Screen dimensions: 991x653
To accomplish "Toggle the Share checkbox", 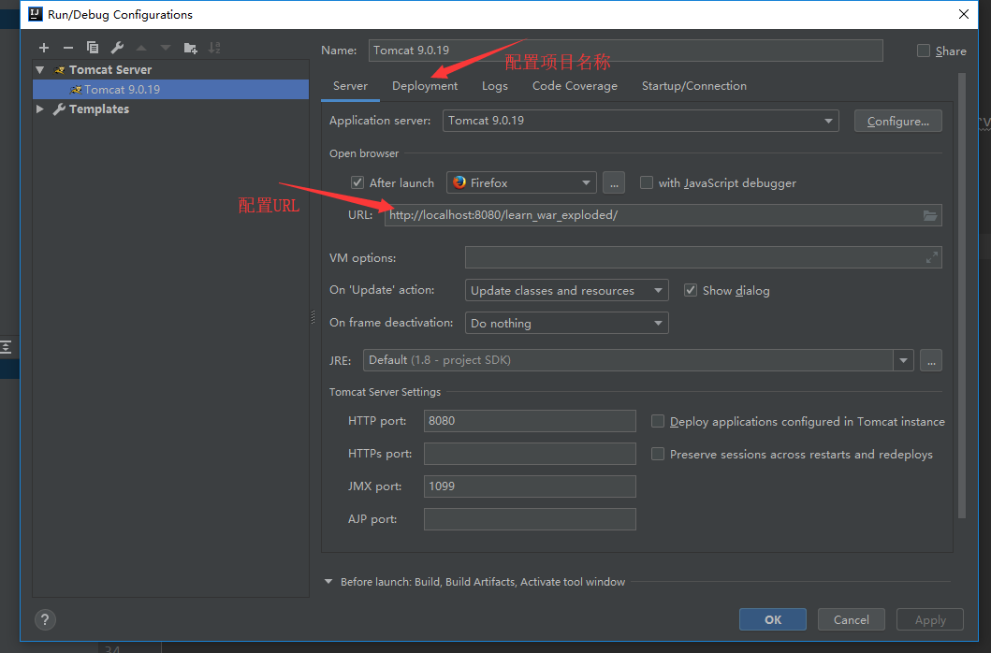I will [x=924, y=51].
